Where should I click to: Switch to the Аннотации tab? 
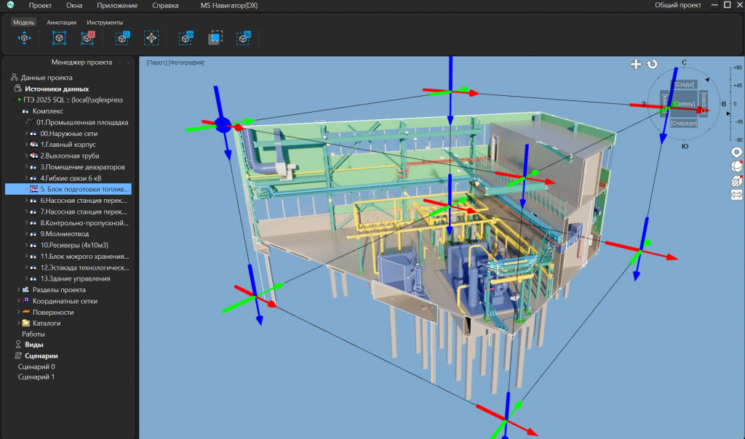[x=61, y=23]
